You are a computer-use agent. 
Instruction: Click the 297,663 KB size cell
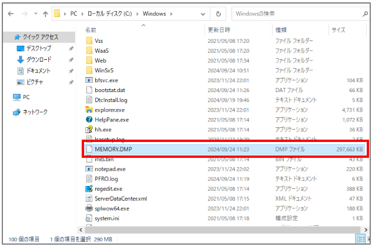350,150
